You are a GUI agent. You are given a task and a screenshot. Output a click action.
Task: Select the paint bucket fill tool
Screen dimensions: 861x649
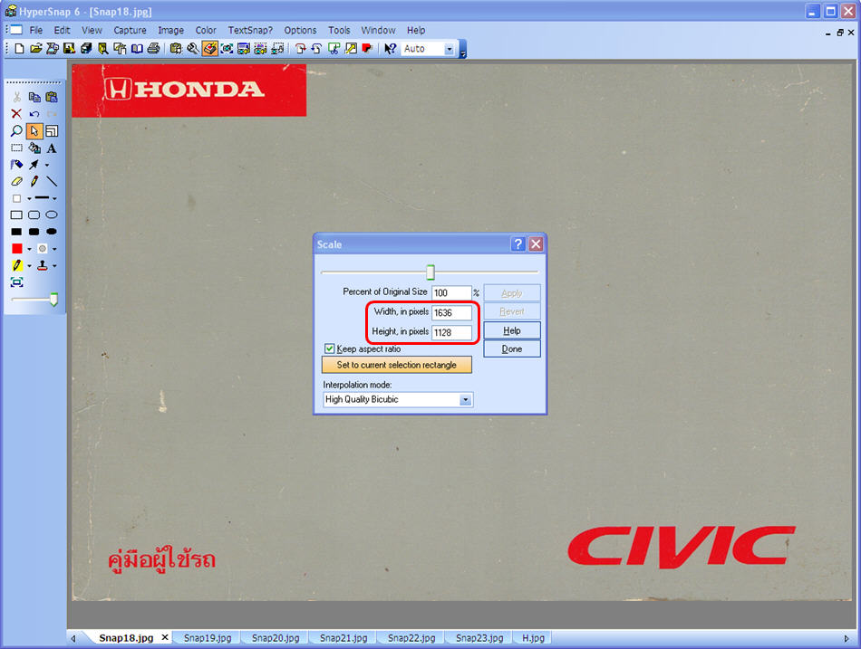pos(34,148)
